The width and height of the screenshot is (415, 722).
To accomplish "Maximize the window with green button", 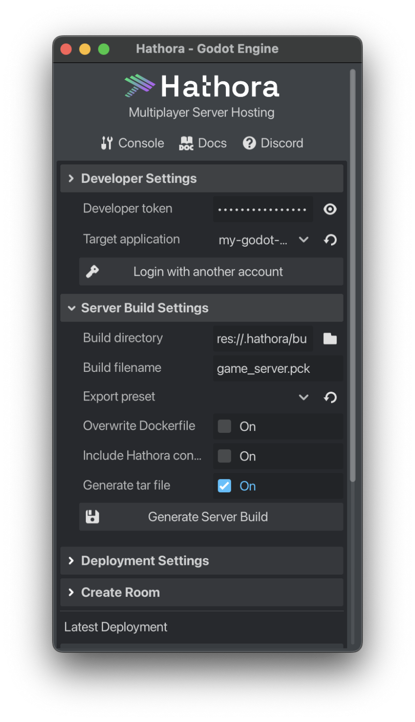I will [x=104, y=49].
